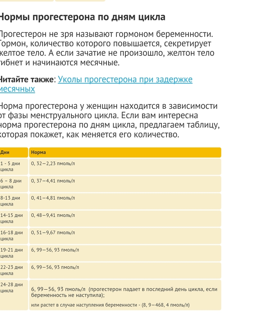This screenshot has width=256, height=316.
Task: Select the 'Норма' table column header
Action: (39, 152)
